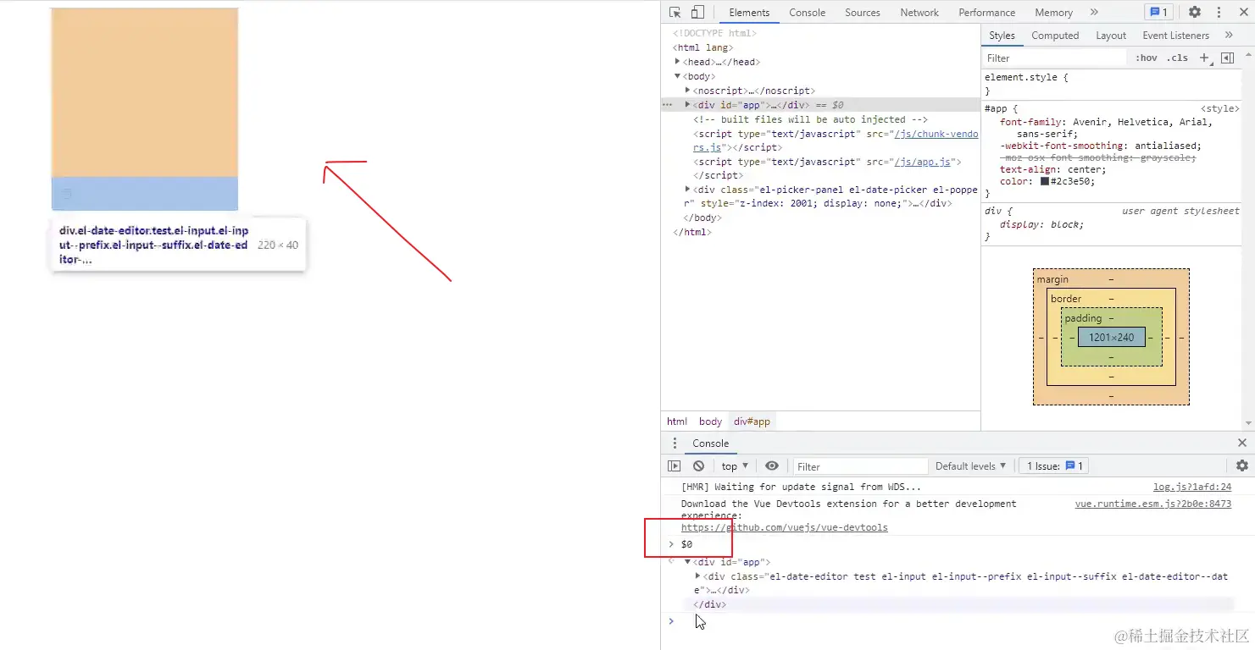Add a new style rule with plus icon
The width and height of the screenshot is (1255, 650).
click(x=1204, y=58)
